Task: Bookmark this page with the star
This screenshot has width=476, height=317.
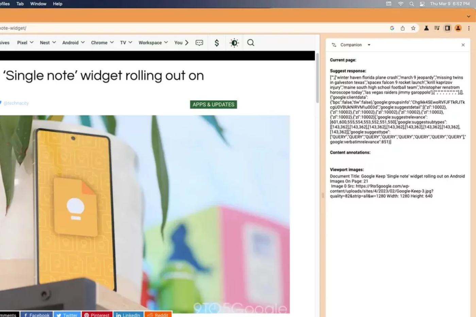Action: [x=413, y=28]
